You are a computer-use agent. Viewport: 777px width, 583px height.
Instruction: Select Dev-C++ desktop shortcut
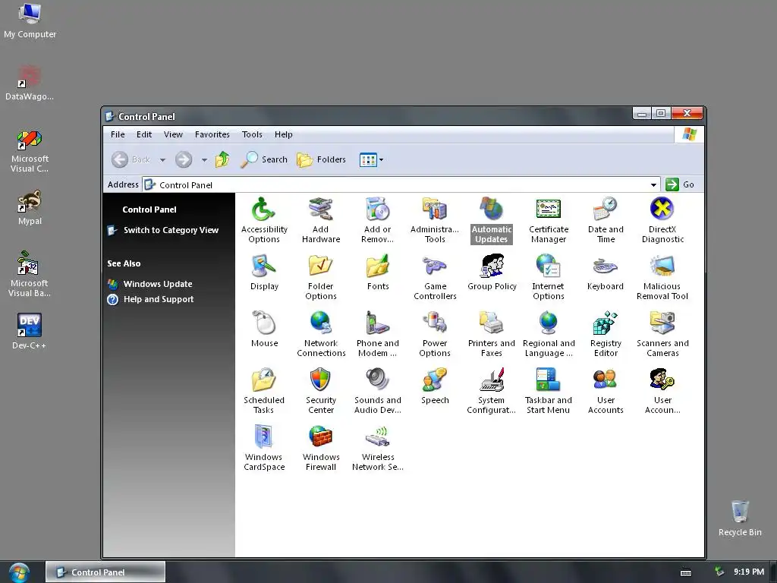tap(30, 332)
